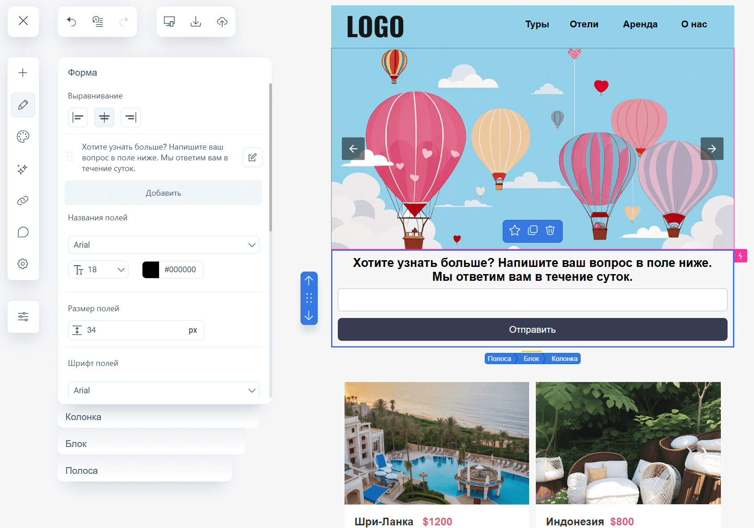The height and width of the screenshot is (528, 754).
Task: Click the Индонезия title text
Action: tap(575, 522)
